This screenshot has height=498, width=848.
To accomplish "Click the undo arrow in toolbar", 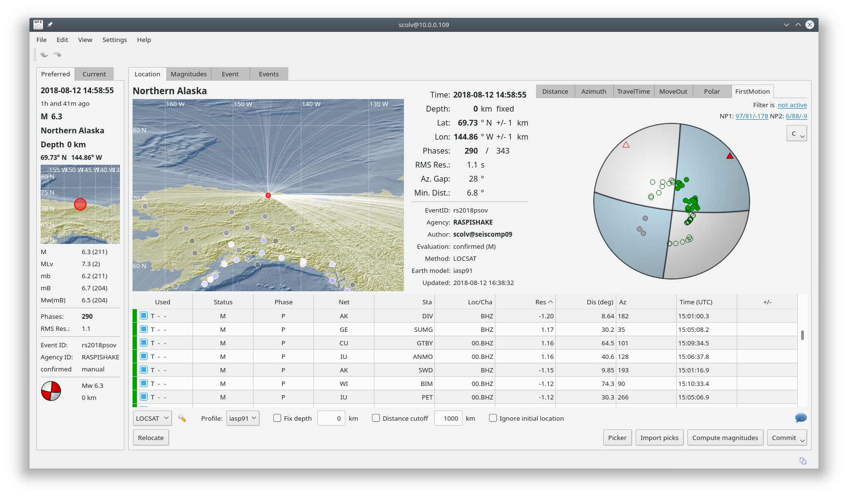I will 44,55.
